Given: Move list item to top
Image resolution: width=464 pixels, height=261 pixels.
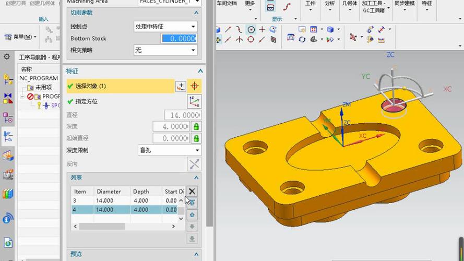Looking at the screenshot, I should pyautogui.click(x=192, y=203).
